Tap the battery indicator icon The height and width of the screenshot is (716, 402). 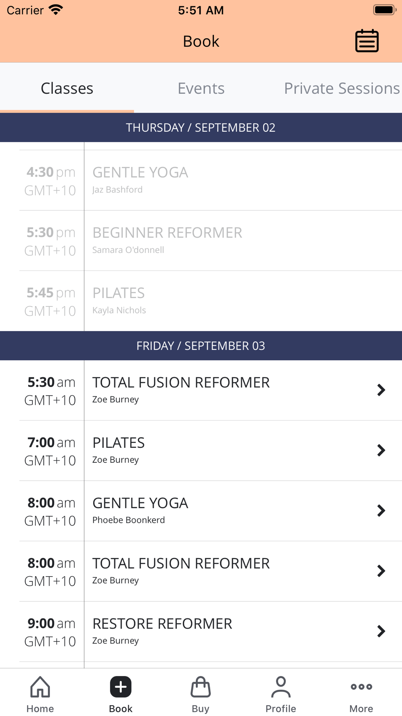[x=385, y=10]
